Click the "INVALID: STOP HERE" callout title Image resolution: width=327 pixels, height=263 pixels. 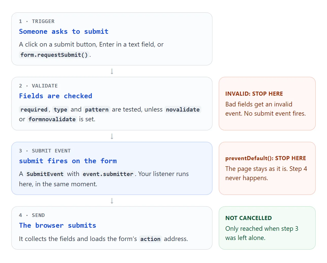tap(254, 94)
